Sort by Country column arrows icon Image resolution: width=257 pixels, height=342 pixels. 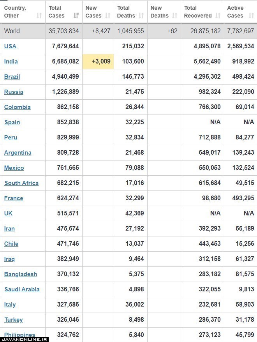(39, 16)
